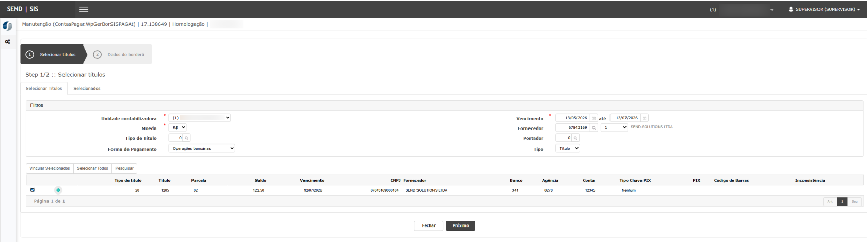Click the Nenhum PIX key type cell
Viewport: 867px width, 242px height.
point(629,190)
